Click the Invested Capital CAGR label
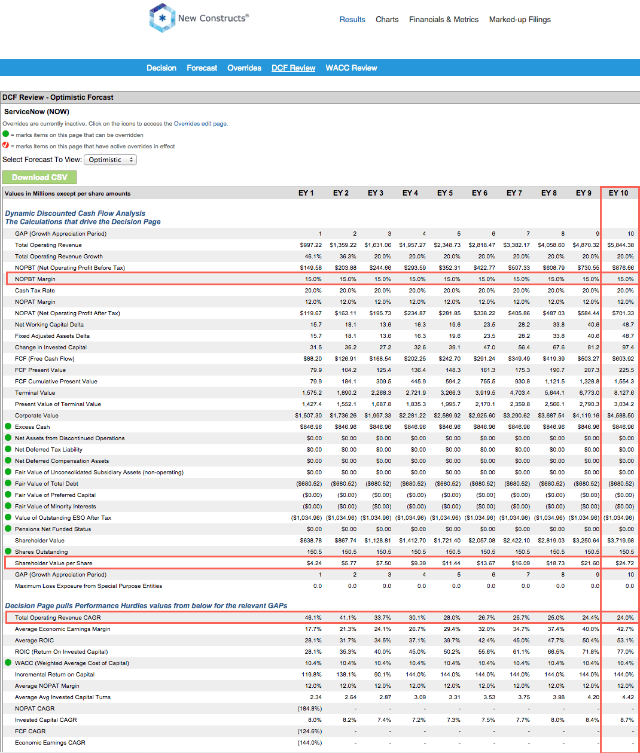This screenshot has height=753, width=640. coord(46,720)
